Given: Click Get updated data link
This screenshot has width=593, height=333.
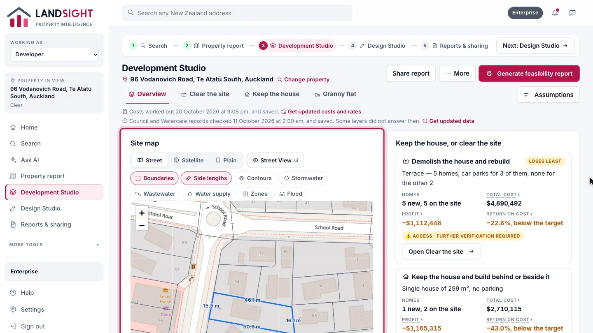Looking at the screenshot, I should [x=448, y=121].
